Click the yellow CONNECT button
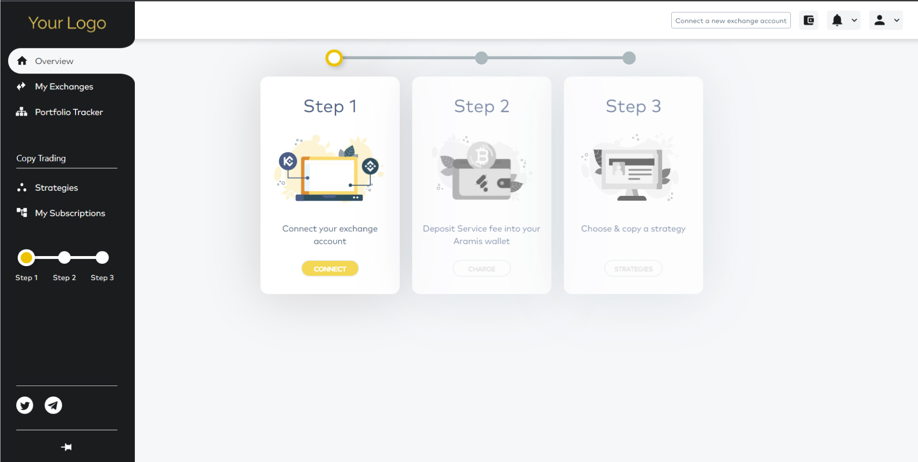The height and width of the screenshot is (462, 918). coord(330,269)
